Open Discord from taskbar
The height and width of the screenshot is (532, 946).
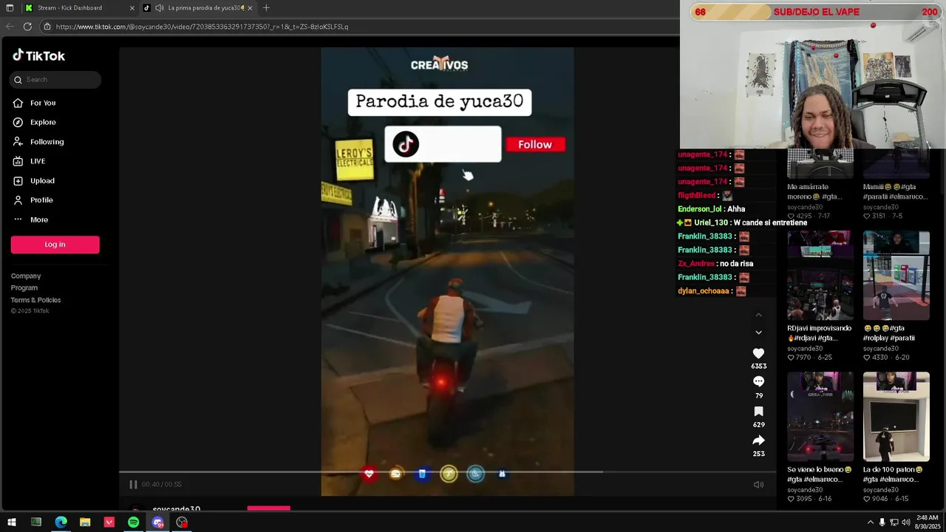click(x=157, y=522)
